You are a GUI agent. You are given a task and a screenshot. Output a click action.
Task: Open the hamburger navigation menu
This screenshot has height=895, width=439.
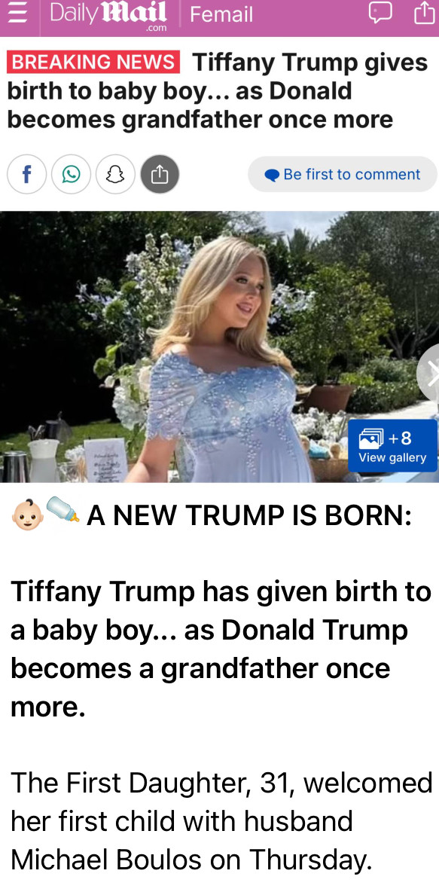(18, 13)
